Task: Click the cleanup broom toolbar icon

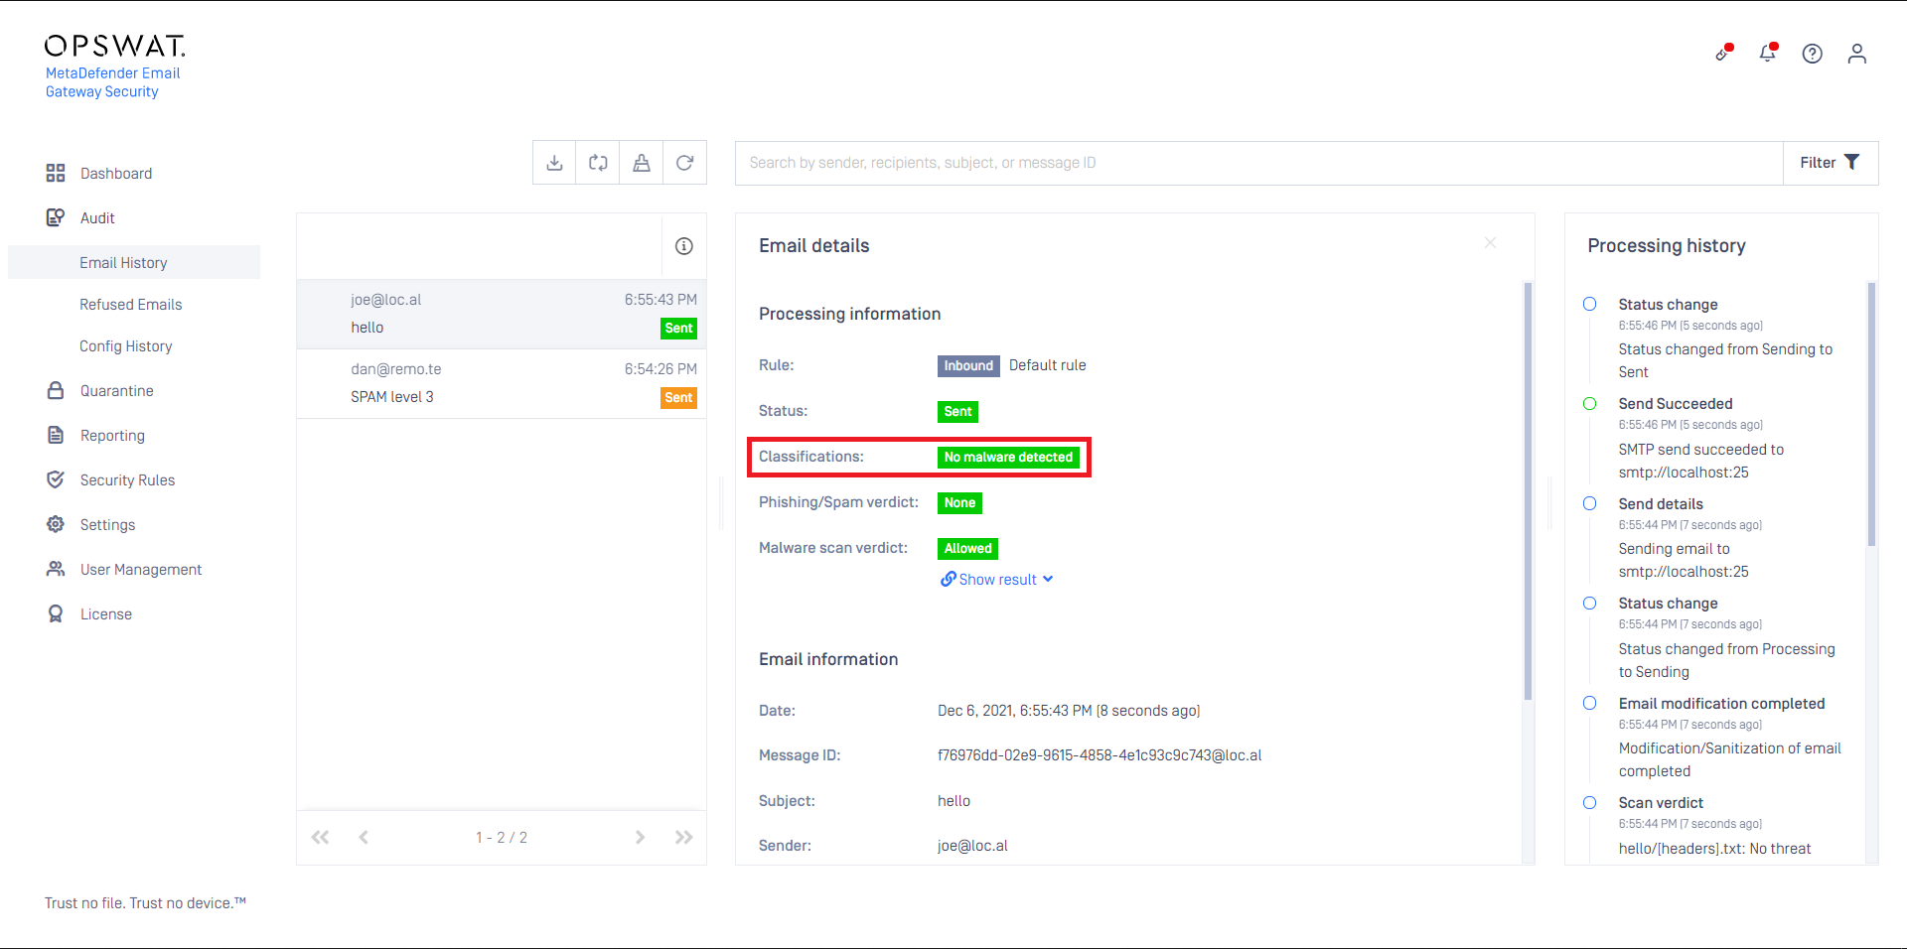Action: [x=642, y=163]
